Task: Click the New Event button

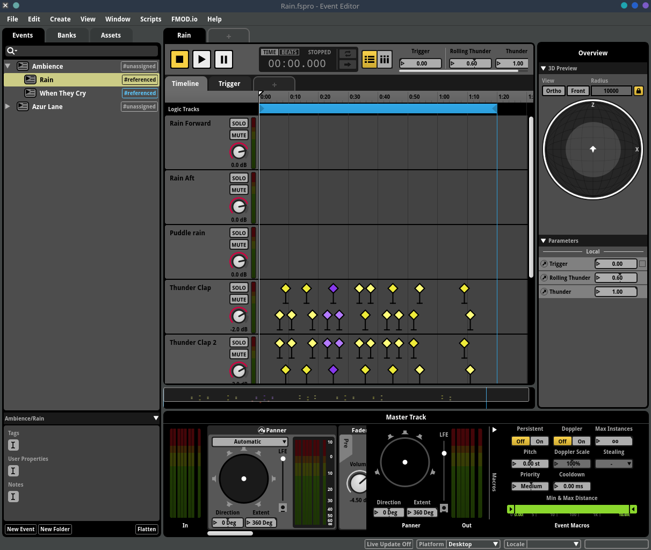Action: point(20,529)
